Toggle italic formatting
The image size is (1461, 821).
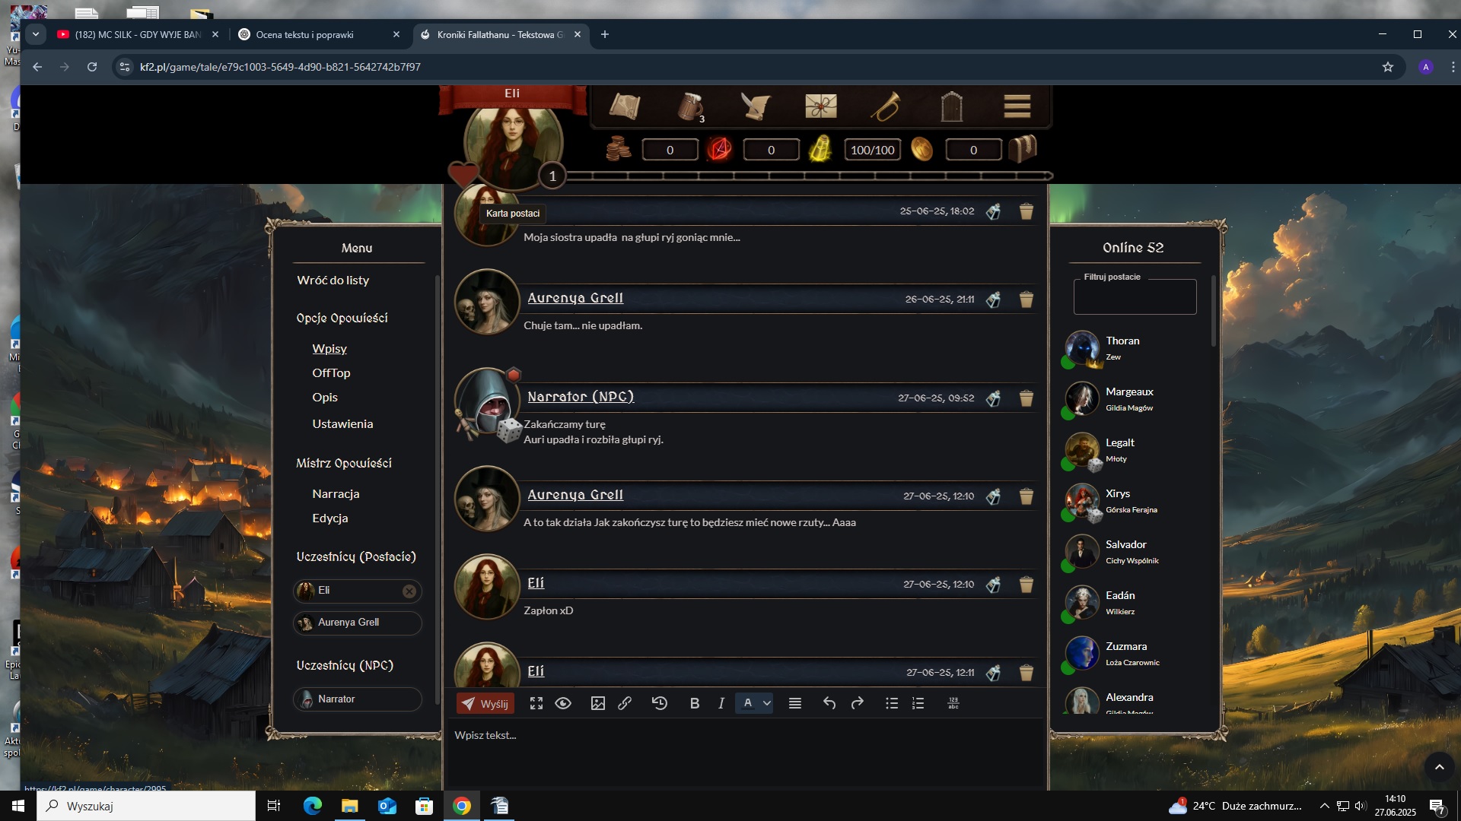click(721, 704)
